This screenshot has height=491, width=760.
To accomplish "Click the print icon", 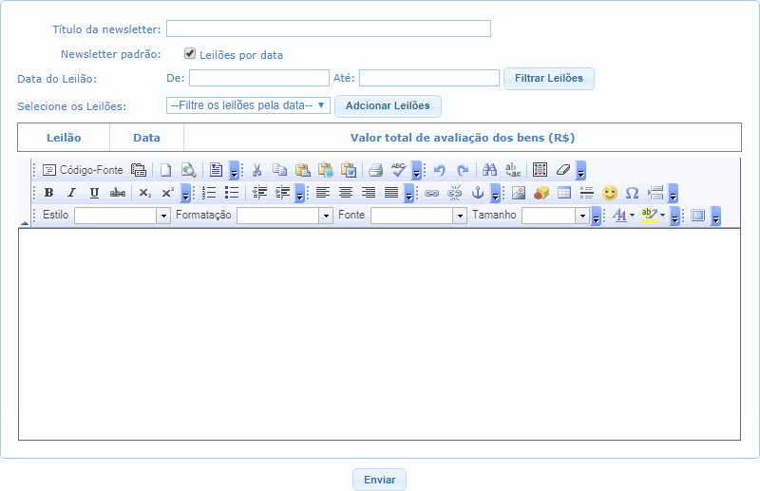I will 375,170.
